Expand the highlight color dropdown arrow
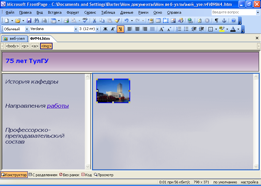The width and height of the screenshot is (261, 186). coord(227,29)
